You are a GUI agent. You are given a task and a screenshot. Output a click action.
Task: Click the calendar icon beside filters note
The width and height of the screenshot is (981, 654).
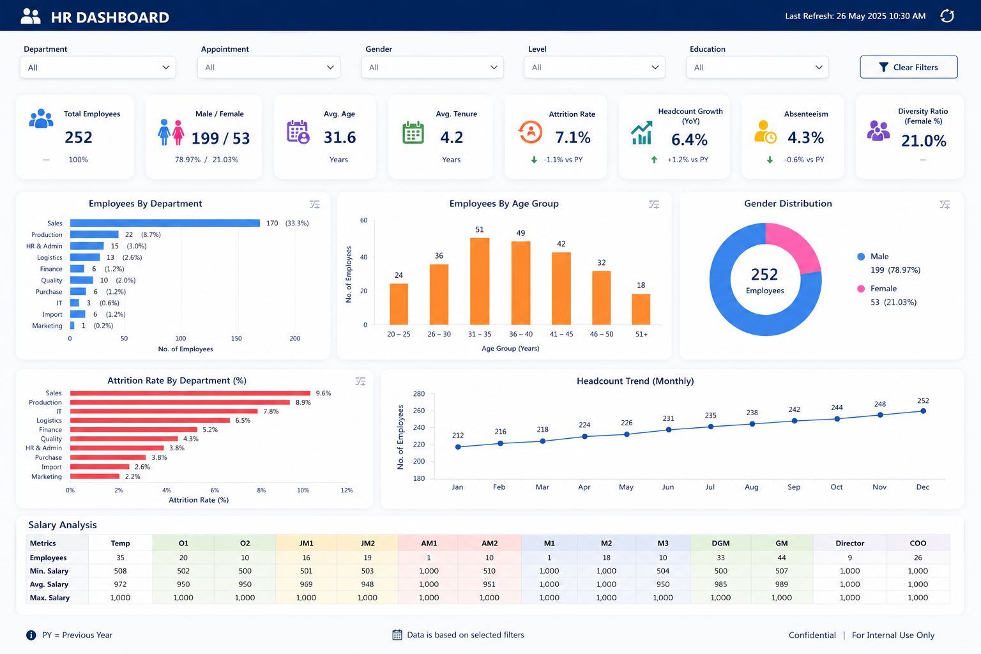click(397, 635)
